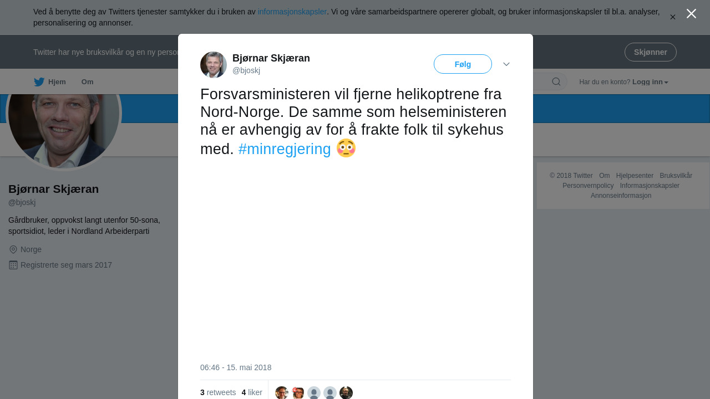
Task: Dismiss the cookie notice small X
Action: (x=673, y=17)
